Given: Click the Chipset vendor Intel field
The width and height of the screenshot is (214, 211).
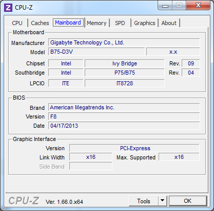Looking at the screenshot, I should coord(66,63).
